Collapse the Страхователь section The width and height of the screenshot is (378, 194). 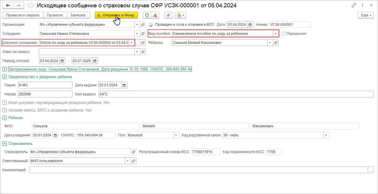(x=5, y=144)
